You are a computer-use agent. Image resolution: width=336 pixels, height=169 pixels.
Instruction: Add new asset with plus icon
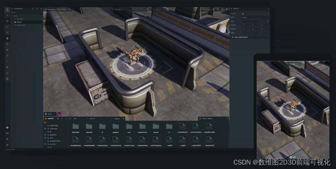click(58, 118)
